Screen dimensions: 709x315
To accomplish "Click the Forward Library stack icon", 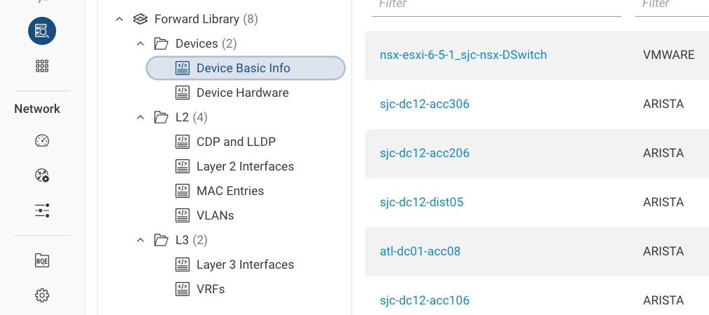I will 140,19.
